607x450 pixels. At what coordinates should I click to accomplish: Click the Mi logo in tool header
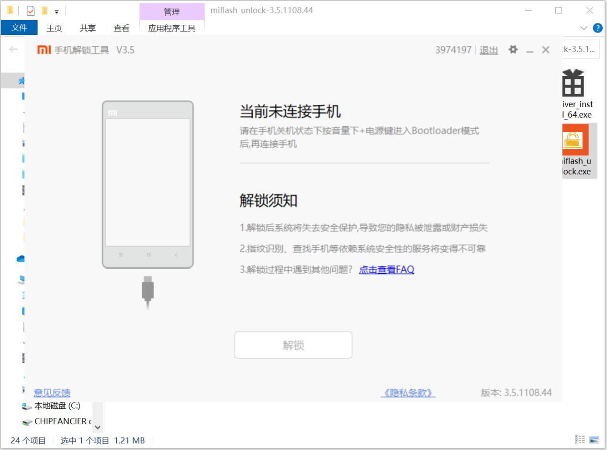click(44, 50)
